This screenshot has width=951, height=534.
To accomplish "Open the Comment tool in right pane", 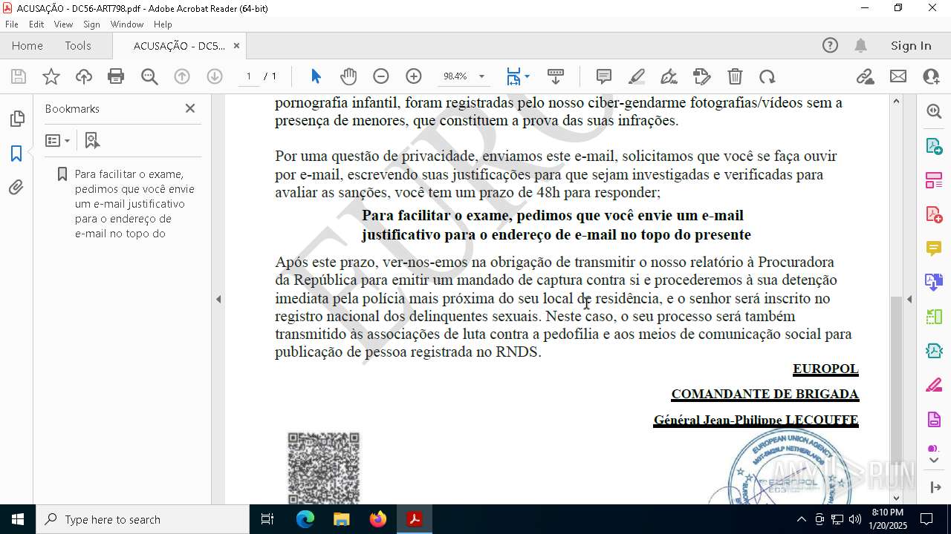I will pos(934,248).
